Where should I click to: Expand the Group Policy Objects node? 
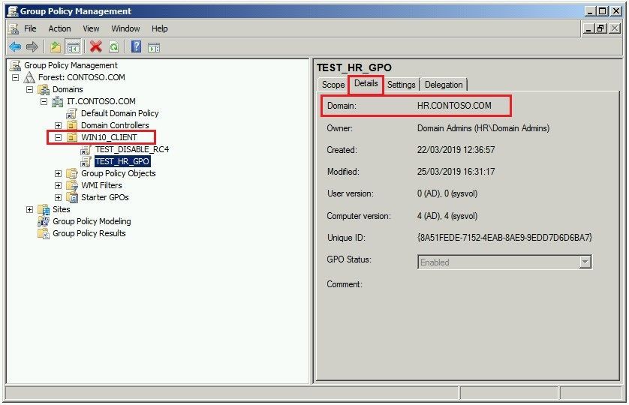click(x=58, y=174)
